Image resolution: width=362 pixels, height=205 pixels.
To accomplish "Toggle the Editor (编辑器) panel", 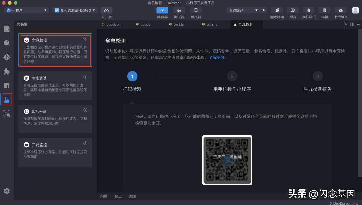I will (x=162, y=11).
